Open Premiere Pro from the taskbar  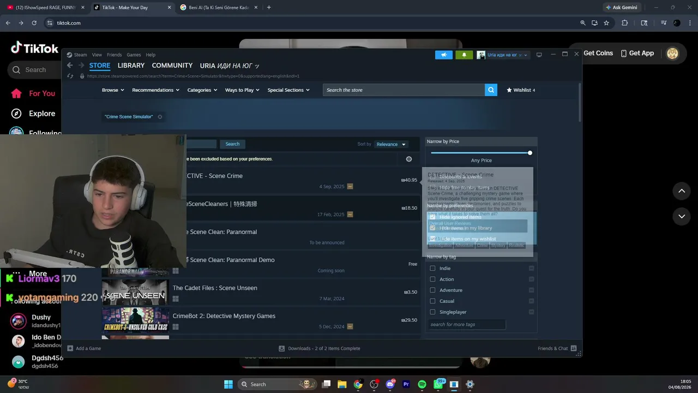406,384
